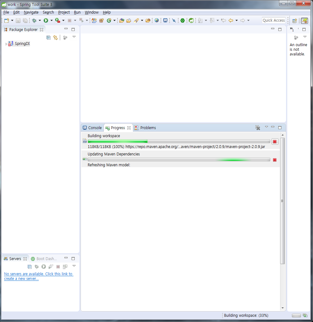
Task: Switch to the Problems tab
Action: pos(145,128)
